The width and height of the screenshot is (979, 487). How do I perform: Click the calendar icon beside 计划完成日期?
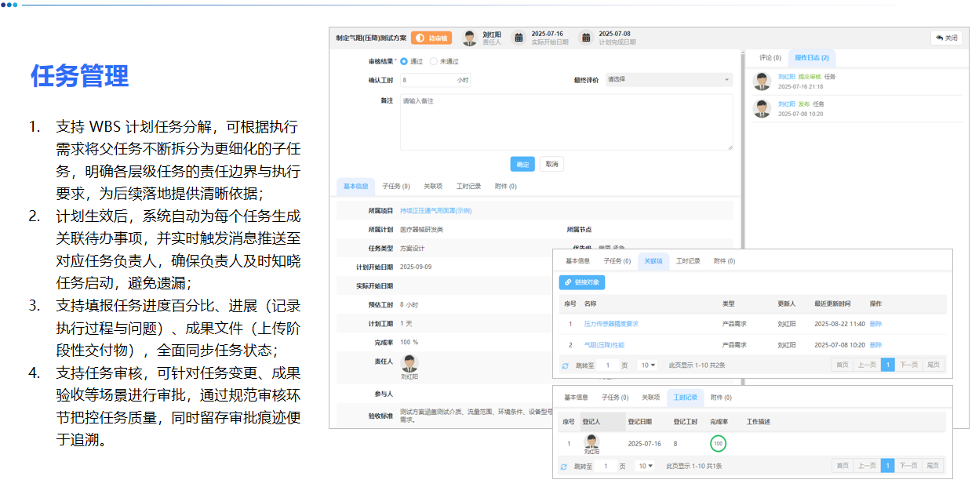585,38
